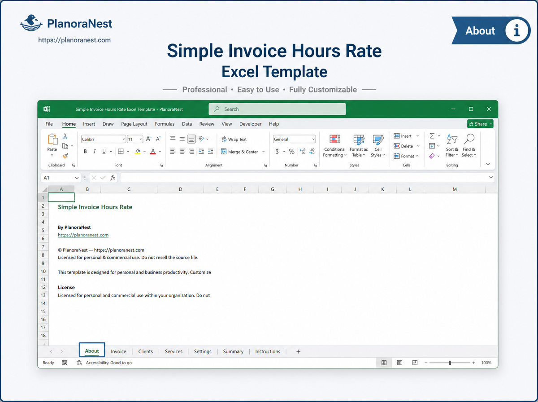Open Sort & Filter
This screenshot has height=402, width=538.
click(452, 145)
